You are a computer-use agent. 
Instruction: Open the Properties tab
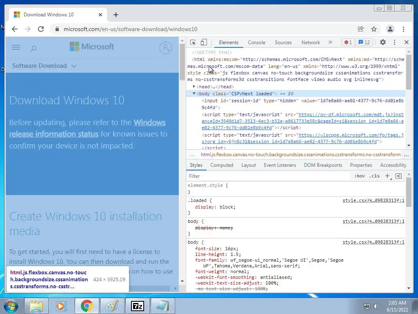(x=361, y=165)
